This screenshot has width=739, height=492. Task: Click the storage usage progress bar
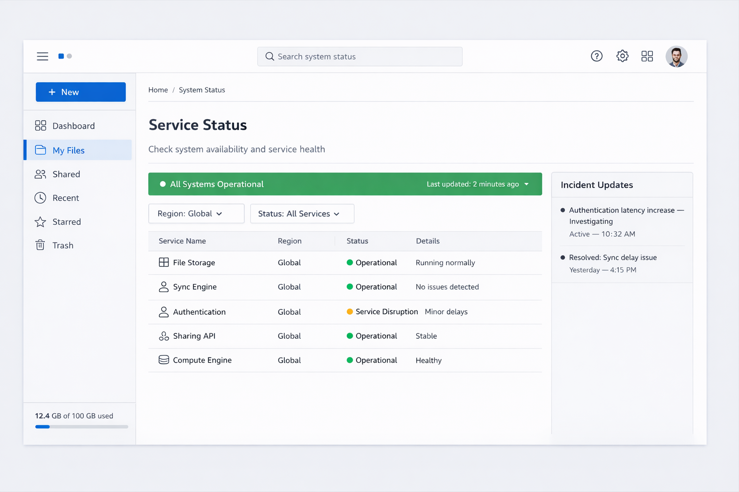click(x=81, y=427)
